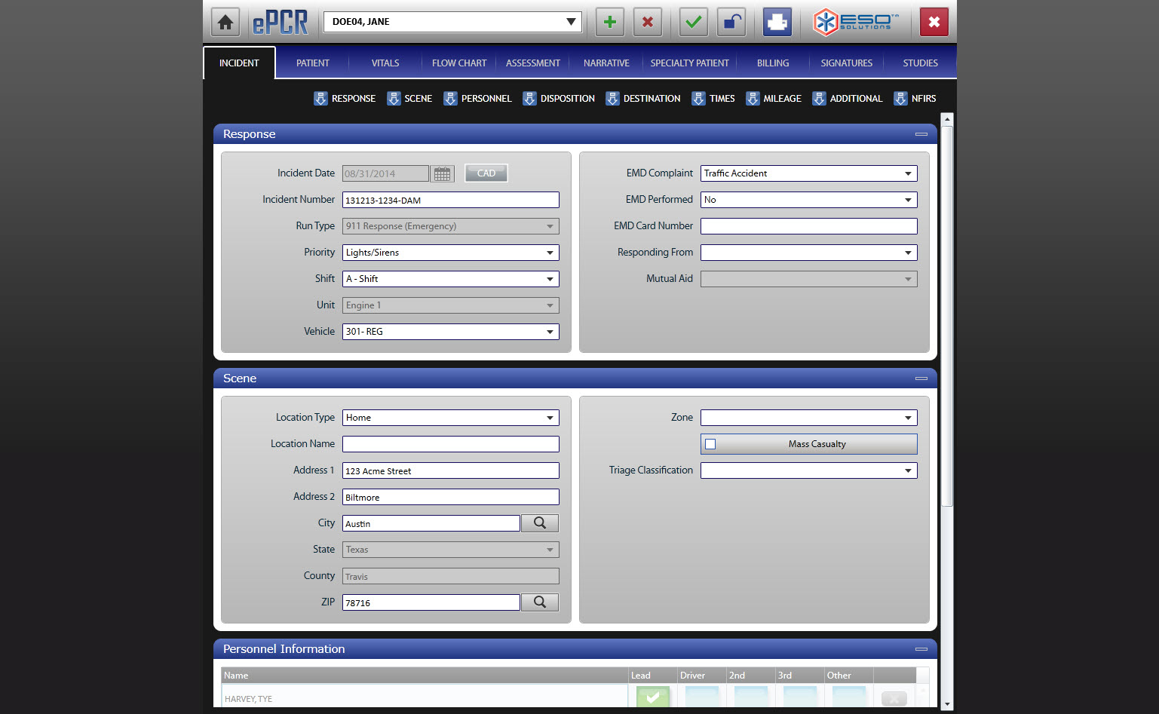The image size is (1159, 714).
Task: Click the Incident Number field
Action: point(451,200)
